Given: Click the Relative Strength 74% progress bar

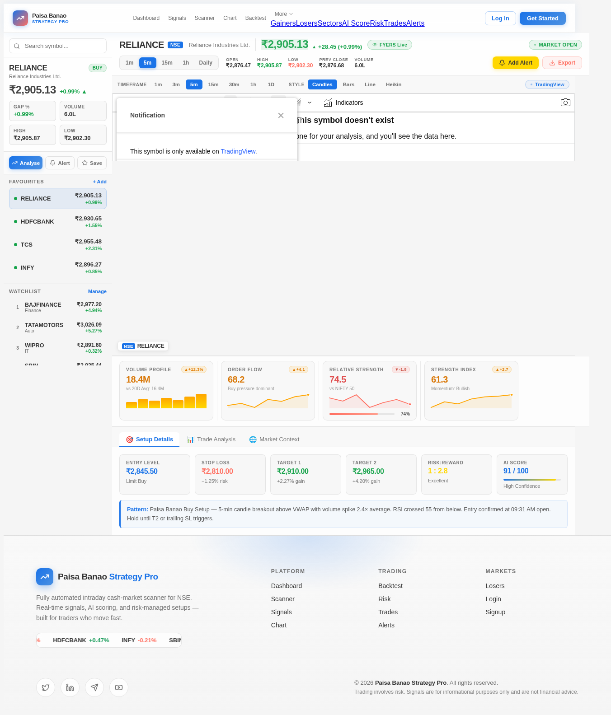Looking at the screenshot, I should coord(362,414).
